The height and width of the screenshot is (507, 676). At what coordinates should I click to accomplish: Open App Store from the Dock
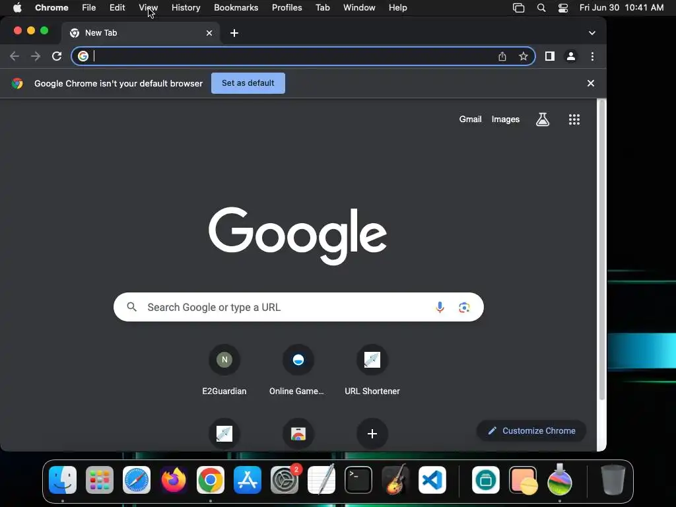tap(248, 480)
